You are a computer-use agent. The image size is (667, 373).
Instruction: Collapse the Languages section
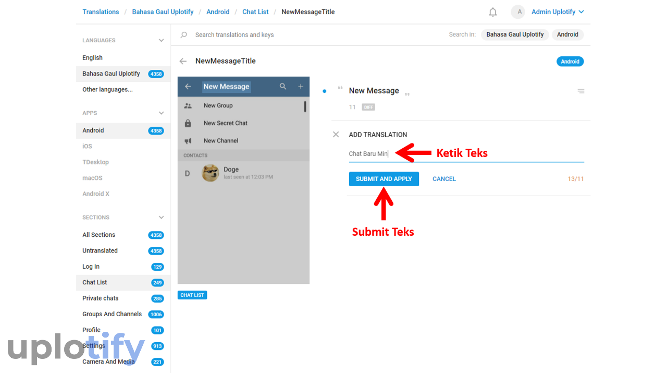[x=161, y=40]
